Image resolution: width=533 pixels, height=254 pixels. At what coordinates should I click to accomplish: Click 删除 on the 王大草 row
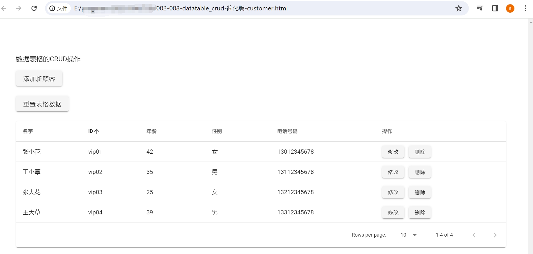pyautogui.click(x=420, y=212)
